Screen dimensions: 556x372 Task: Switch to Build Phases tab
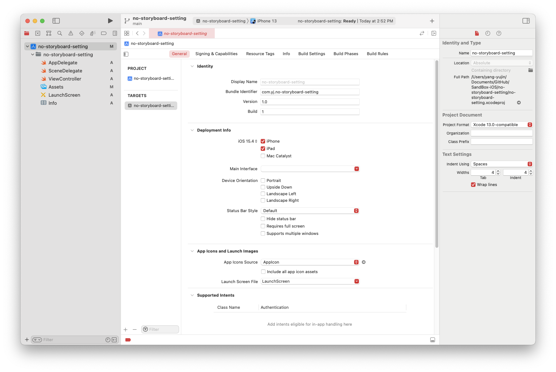click(x=346, y=54)
